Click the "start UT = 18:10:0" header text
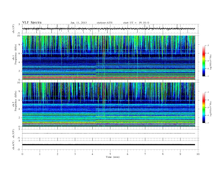223x173 pixels. [x=136, y=23]
